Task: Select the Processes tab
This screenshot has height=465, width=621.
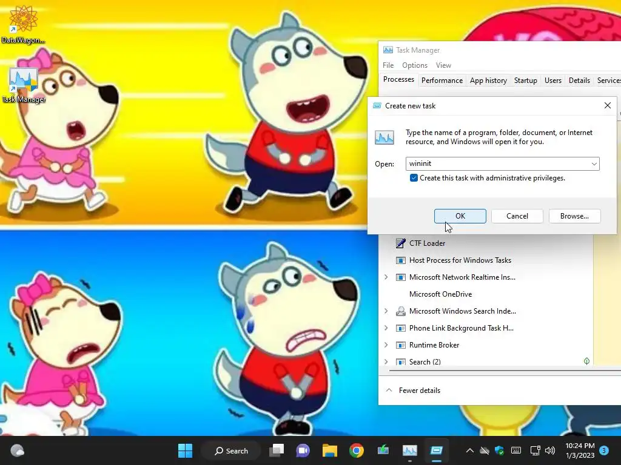Action: (x=398, y=79)
